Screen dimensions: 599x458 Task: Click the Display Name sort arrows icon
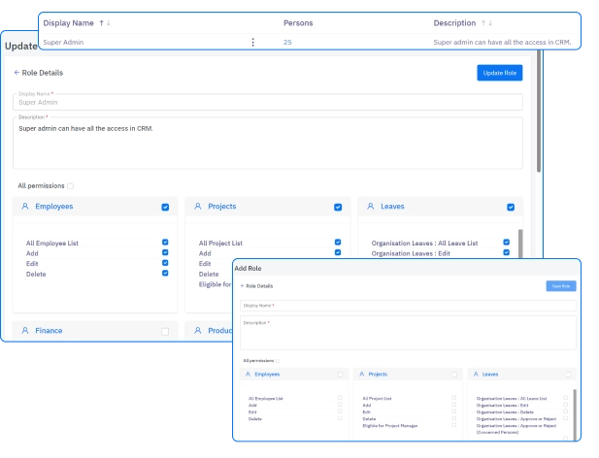103,22
